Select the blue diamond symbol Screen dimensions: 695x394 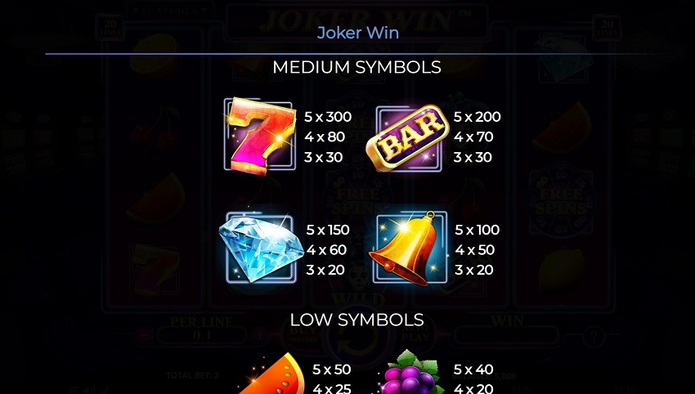click(261, 248)
